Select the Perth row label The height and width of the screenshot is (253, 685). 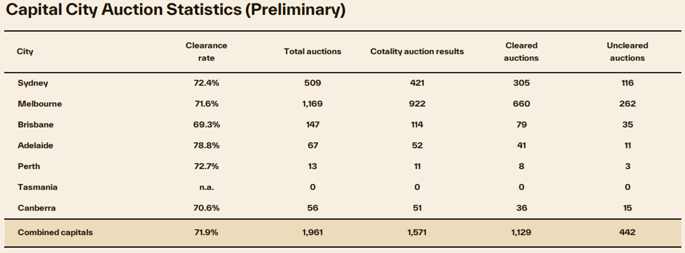coord(29,166)
